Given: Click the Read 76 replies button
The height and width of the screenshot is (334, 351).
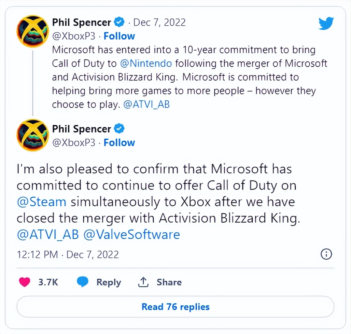Looking at the screenshot, I should [x=175, y=307].
